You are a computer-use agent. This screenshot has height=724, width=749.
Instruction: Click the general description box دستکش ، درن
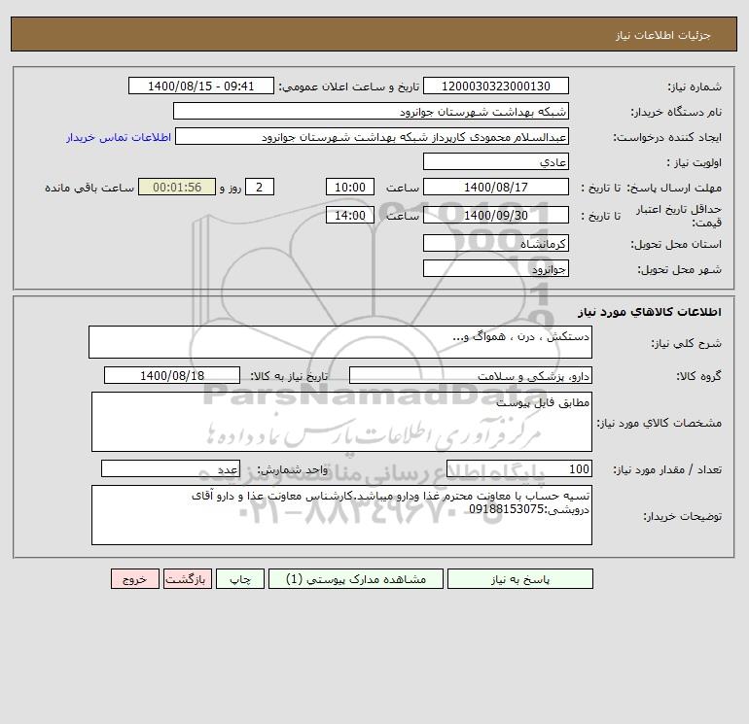point(340,342)
